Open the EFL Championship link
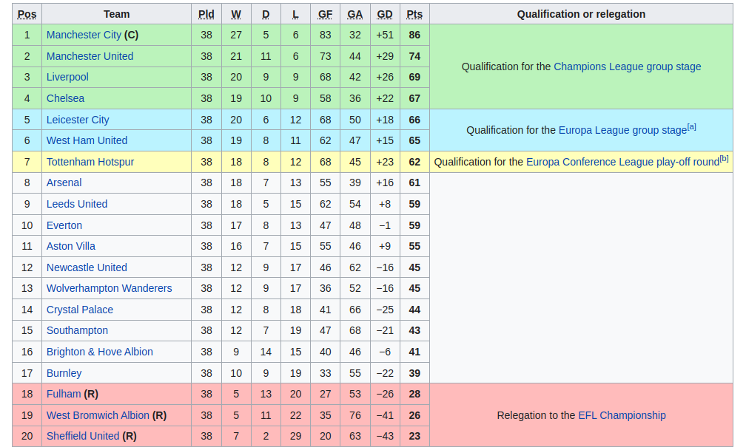 pyautogui.click(x=622, y=416)
